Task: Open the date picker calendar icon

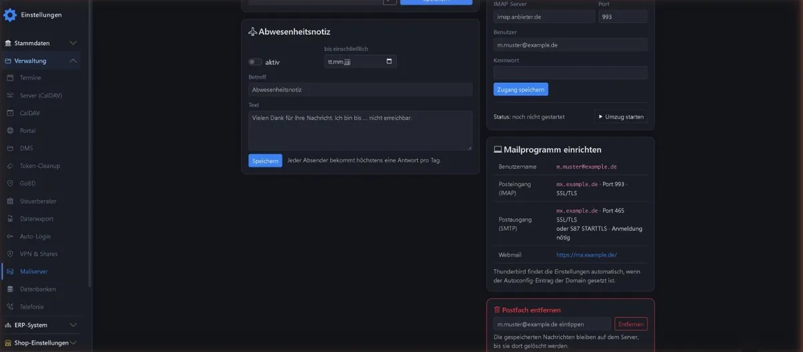Action: click(389, 62)
